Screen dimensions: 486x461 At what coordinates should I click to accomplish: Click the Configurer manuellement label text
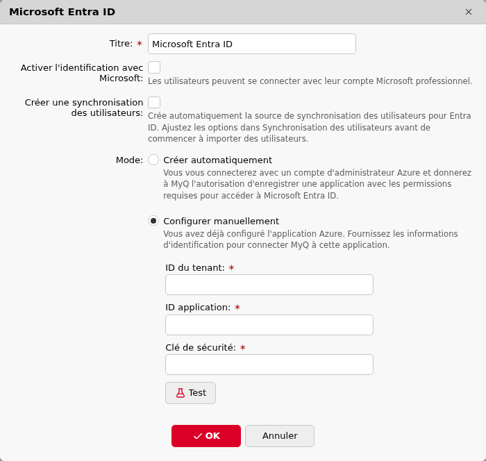point(221,221)
